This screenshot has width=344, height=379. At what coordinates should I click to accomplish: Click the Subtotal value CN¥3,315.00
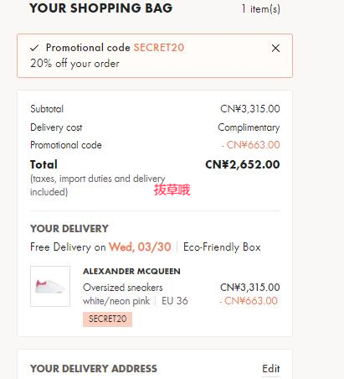coord(250,109)
